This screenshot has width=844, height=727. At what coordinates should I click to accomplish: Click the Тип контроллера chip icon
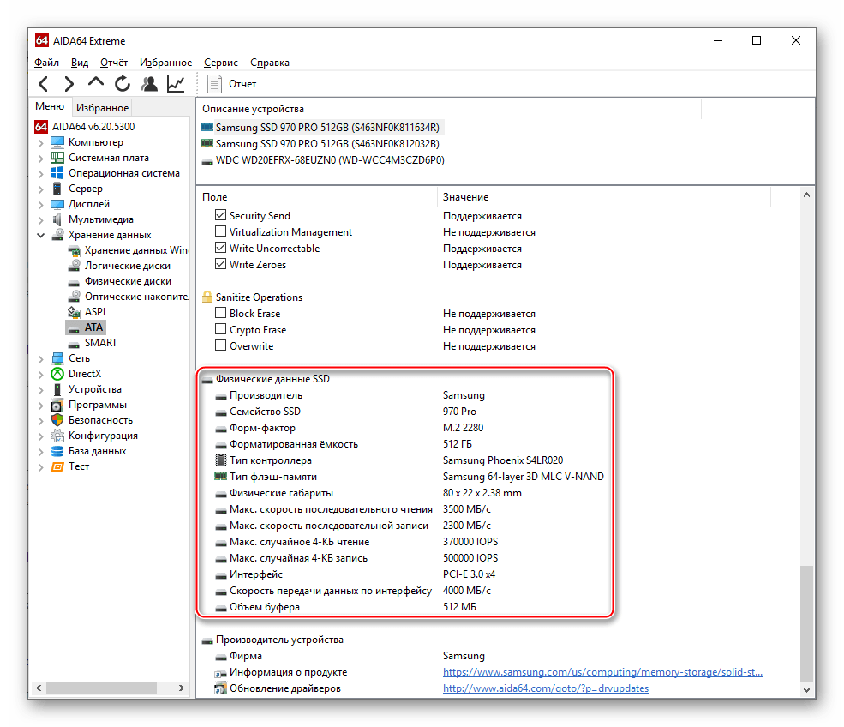[x=221, y=460]
